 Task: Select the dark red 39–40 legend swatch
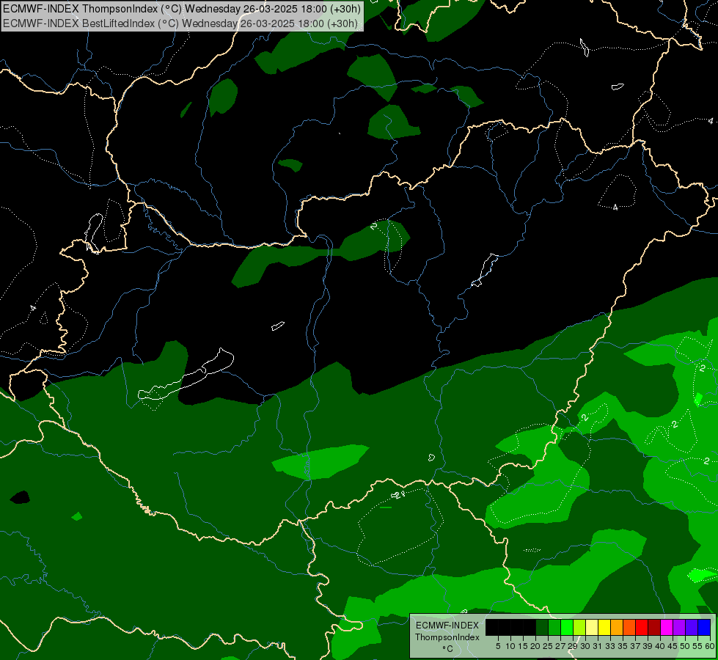point(654,627)
